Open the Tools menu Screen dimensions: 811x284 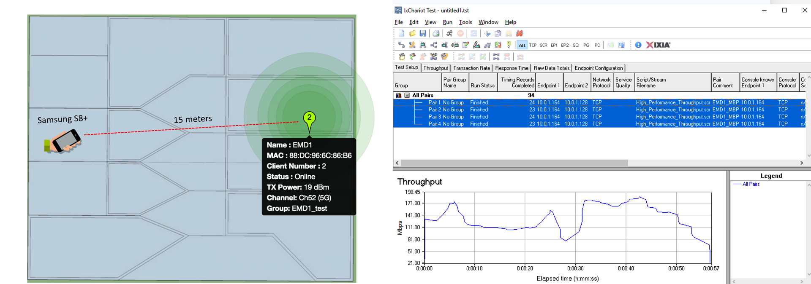point(465,22)
